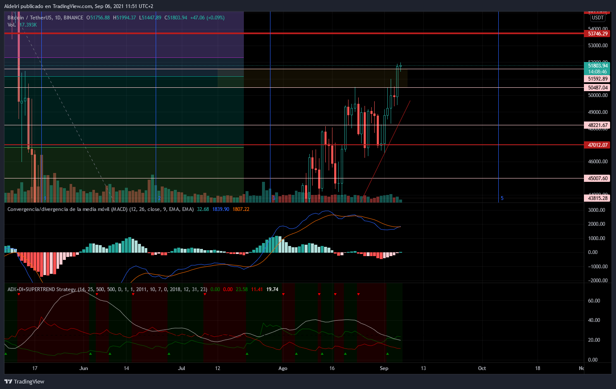Click the 48221.67 price level label
The image size is (616, 389).
pos(597,125)
